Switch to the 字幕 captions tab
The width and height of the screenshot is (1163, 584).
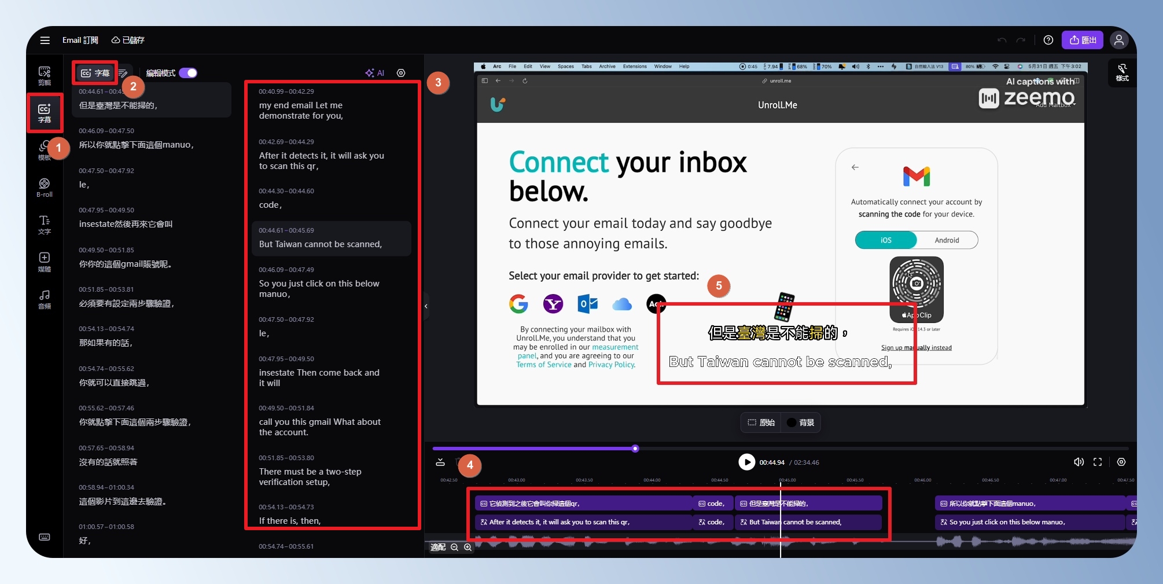click(95, 73)
